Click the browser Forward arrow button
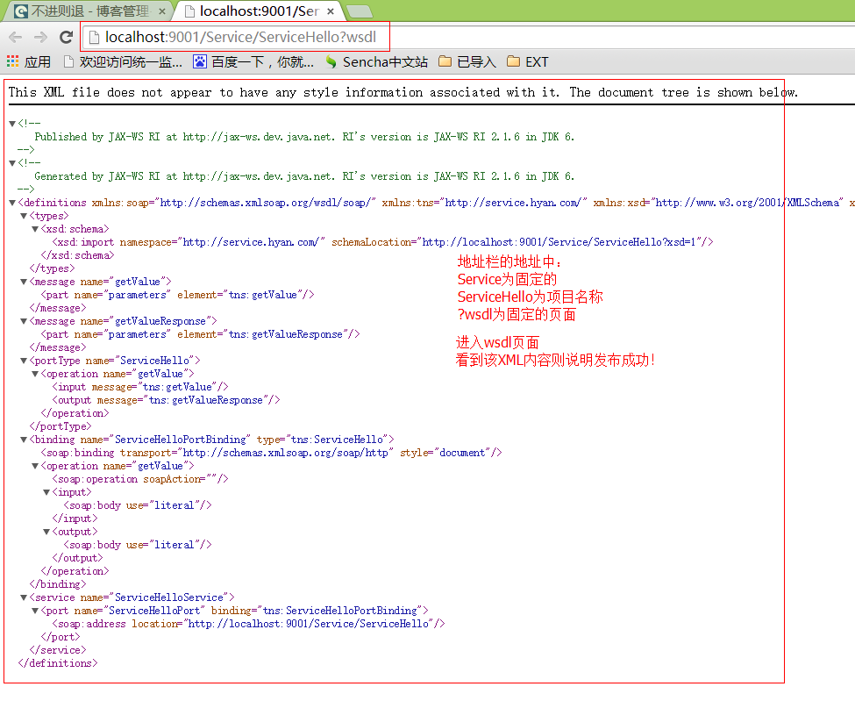The image size is (855, 701). (40, 37)
